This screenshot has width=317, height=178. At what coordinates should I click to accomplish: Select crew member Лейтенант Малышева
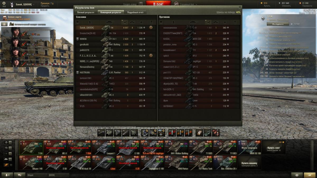[25, 52]
